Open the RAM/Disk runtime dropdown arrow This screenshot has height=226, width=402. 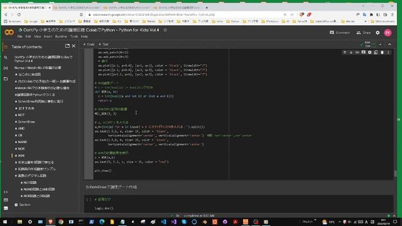pyautogui.click(x=380, y=45)
